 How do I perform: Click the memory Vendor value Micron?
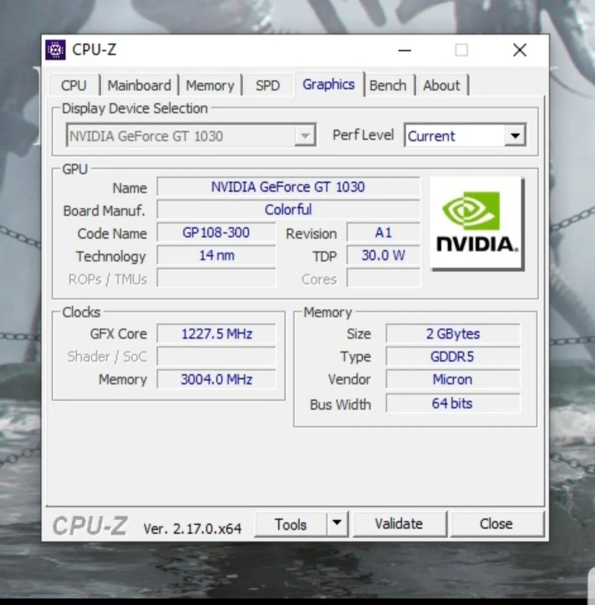pos(453,379)
